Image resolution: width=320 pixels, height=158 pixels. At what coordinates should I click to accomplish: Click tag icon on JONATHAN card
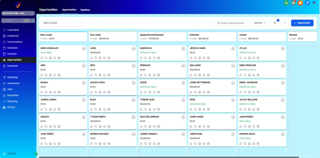click(x=195, y=144)
